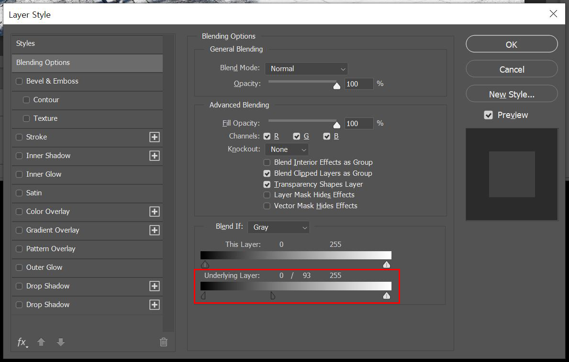Open Satin settings row
Viewport: 569px width, 362px height.
[87, 193]
